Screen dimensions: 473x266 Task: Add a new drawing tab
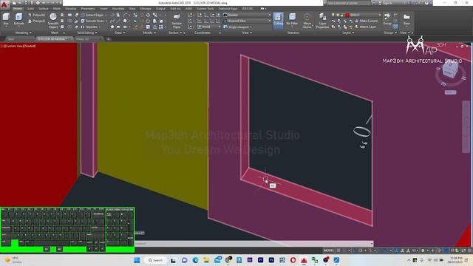(109, 39)
